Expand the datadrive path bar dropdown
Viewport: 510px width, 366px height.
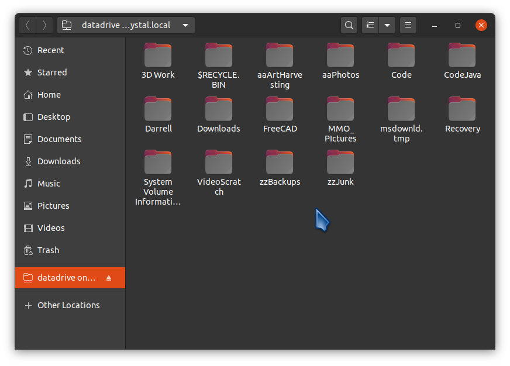tap(185, 25)
